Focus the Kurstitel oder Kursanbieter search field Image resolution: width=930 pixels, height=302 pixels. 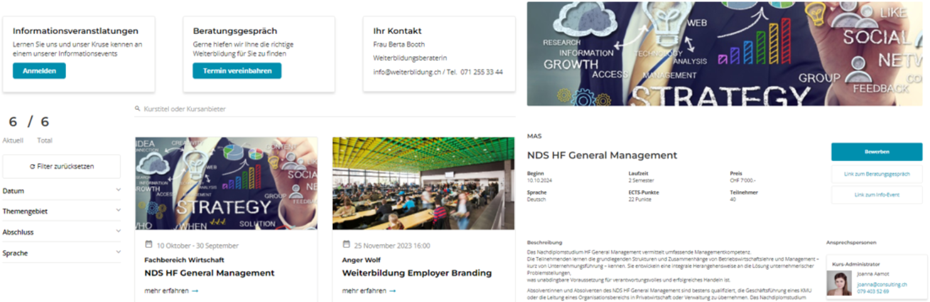pyautogui.click(x=325, y=109)
